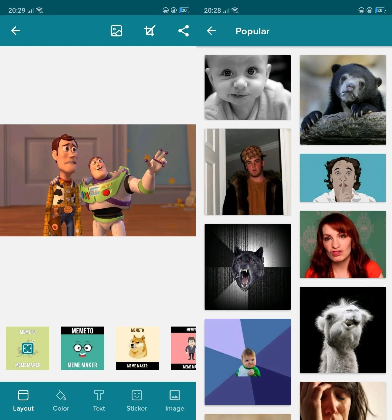Image resolution: width=392 pixels, height=420 pixels.
Task: Select the Toy Story meme canvas image
Action: click(x=98, y=180)
